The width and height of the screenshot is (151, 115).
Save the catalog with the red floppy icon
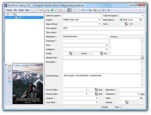[44, 10]
